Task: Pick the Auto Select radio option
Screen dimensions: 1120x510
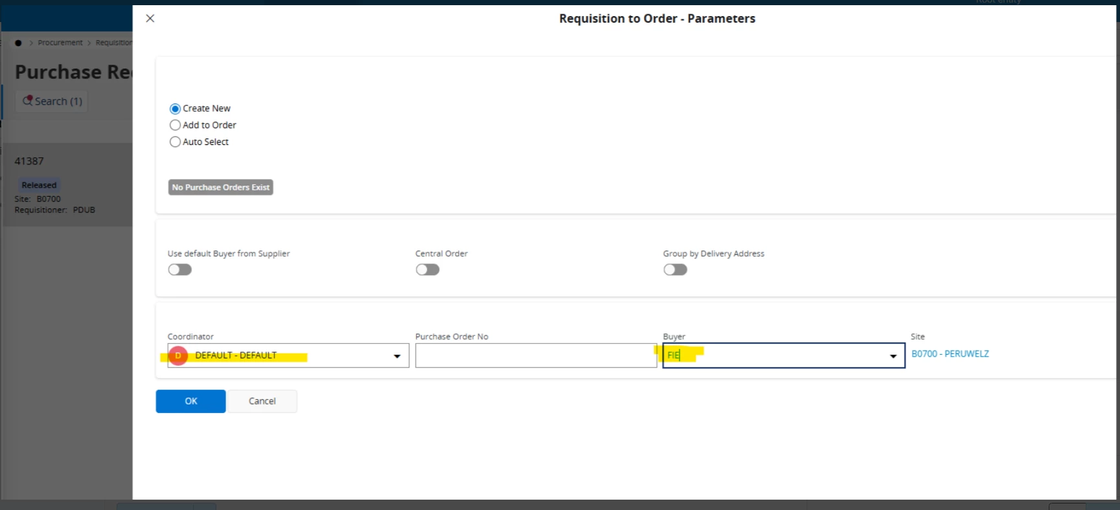Action: click(175, 142)
